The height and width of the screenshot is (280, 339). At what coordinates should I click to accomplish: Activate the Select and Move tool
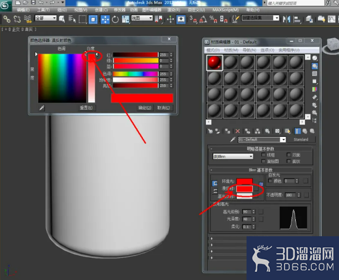(105, 19)
